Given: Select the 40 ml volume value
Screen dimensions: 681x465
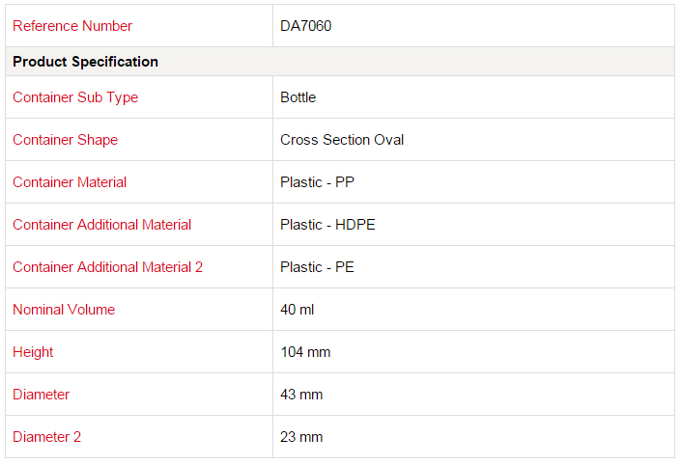Looking at the screenshot, I should (x=298, y=310).
